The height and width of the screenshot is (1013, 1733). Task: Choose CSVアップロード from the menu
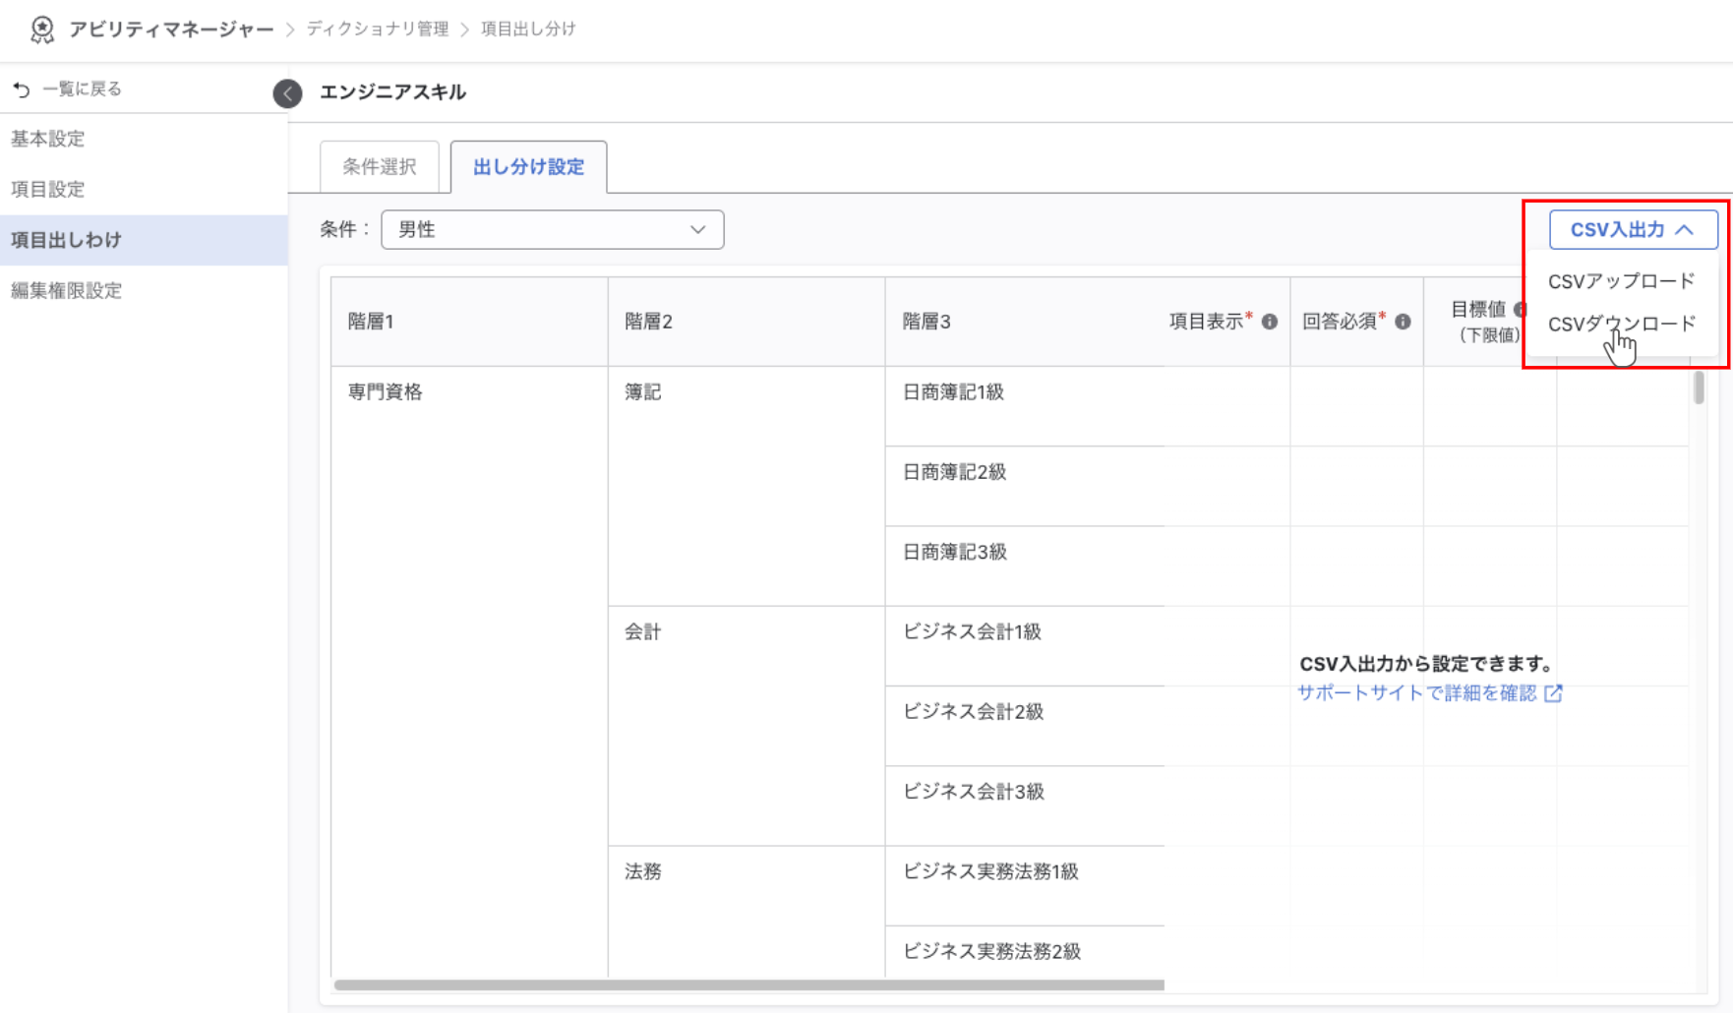(1622, 281)
